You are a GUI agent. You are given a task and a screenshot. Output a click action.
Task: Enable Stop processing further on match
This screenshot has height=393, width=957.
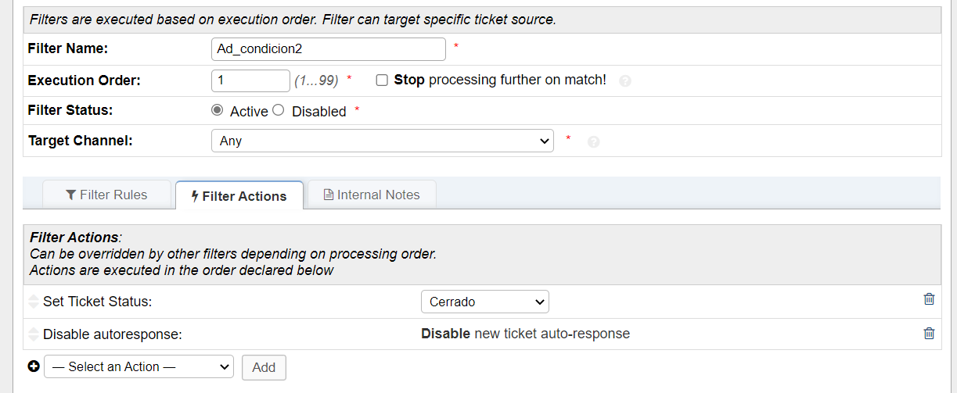pos(382,80)
